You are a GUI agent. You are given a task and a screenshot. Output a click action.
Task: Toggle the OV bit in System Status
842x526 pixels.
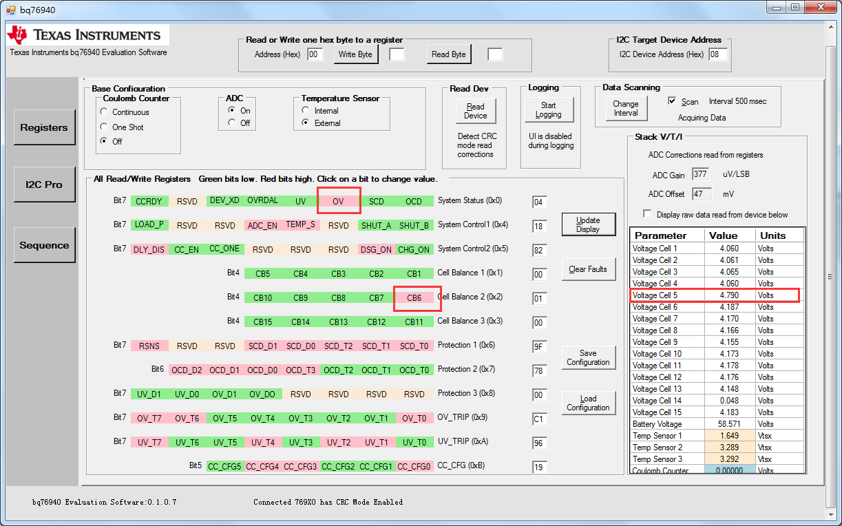pos(338,202)
